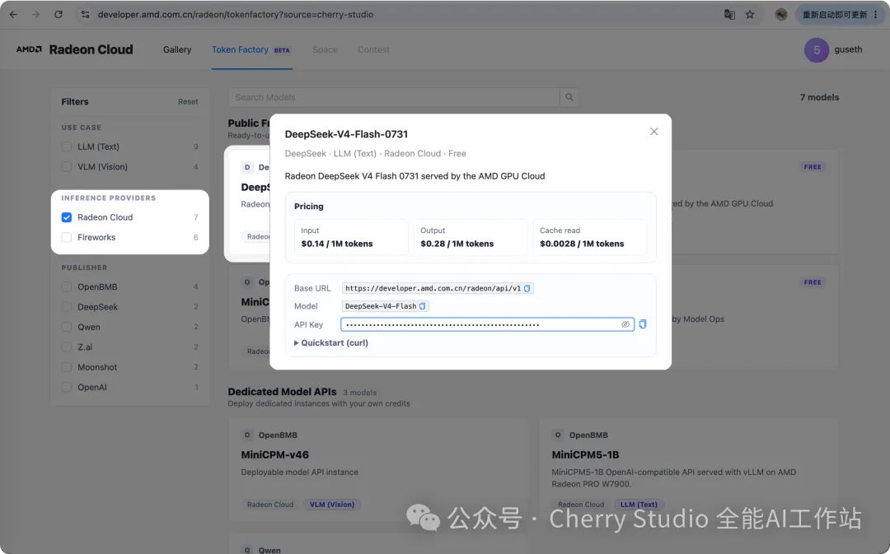Viewport: 890px width, 554px height.
Task: Click the Input price $0.14 / 1M tokens
Action: tap(337, 244)
